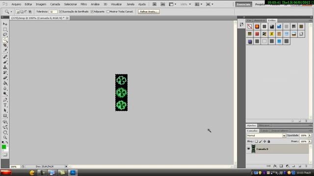Select the Hand tool in toolbox

click(x=5, y=132)
